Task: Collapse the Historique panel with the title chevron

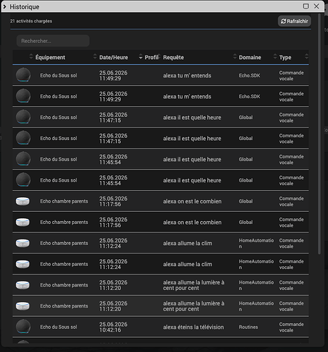Action: (5, 6)
